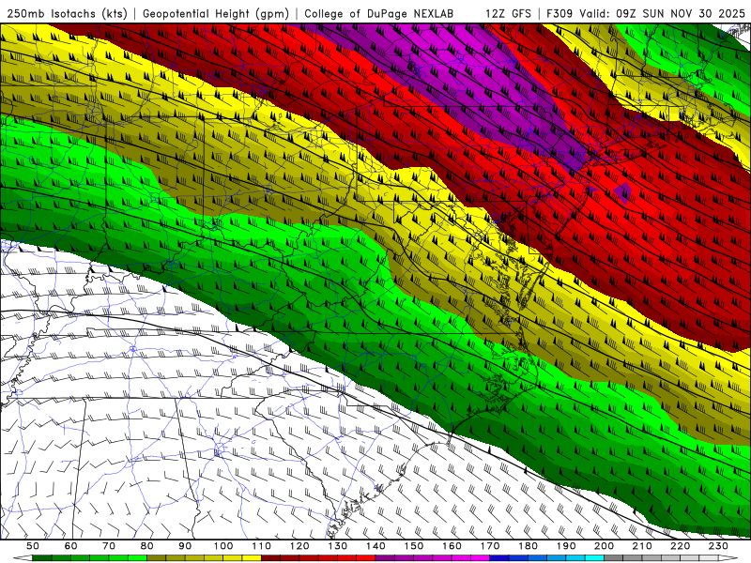The image size is (751, 563).
Task: Click the legend value "100"
Action: click(223, 546)
